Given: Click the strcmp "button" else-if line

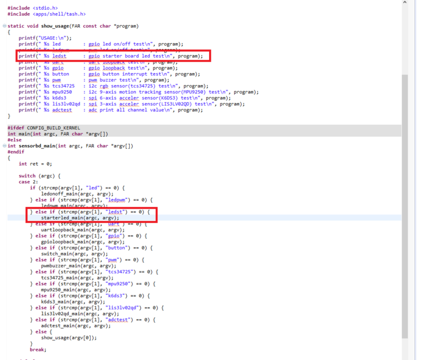Looking at the screenshot, I should pyautogui.click(x=91, y=248).
